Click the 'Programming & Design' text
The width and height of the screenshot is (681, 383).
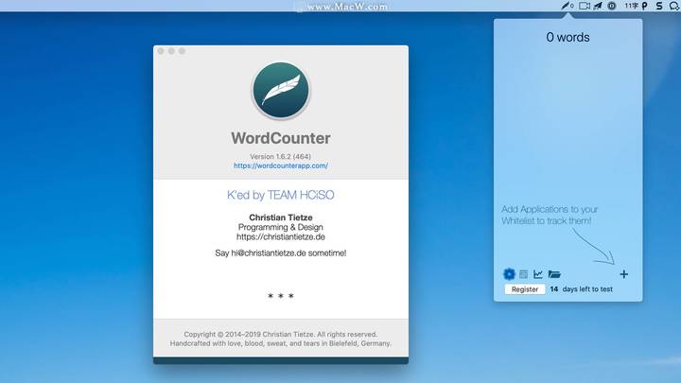[x=281, y=227]
